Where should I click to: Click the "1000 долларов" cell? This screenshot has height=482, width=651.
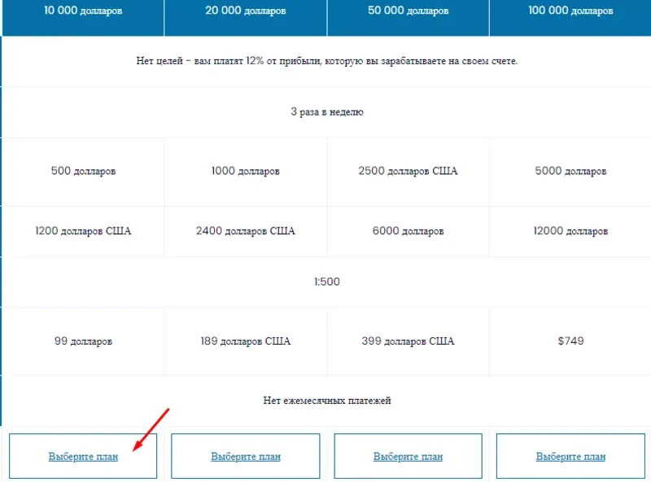click(x=246, y=171)
